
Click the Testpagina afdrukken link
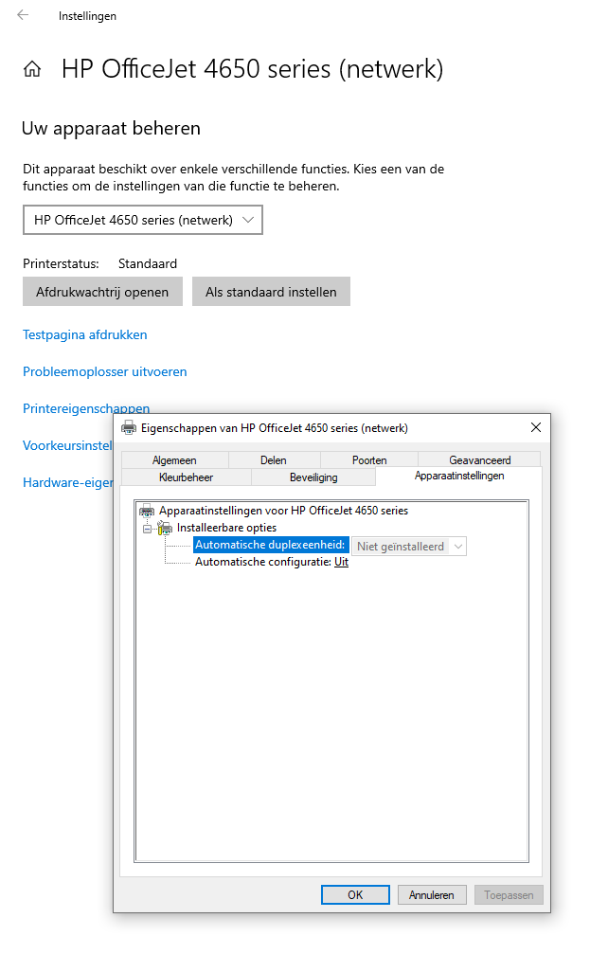click(x=85, y=334)
